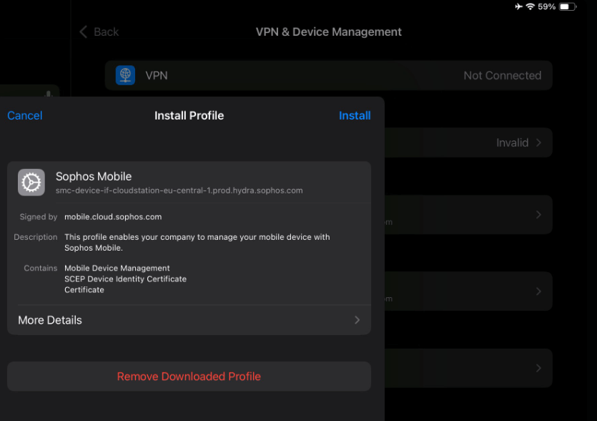Image resolution: width=597 pixels, height=421 pixels.
Task: Click the VPN & Device Management title
Action: click(x=329, y=32)
